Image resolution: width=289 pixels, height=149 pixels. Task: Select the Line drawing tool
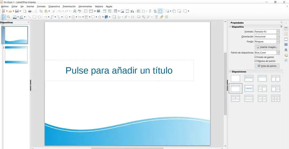coord(29,17)
